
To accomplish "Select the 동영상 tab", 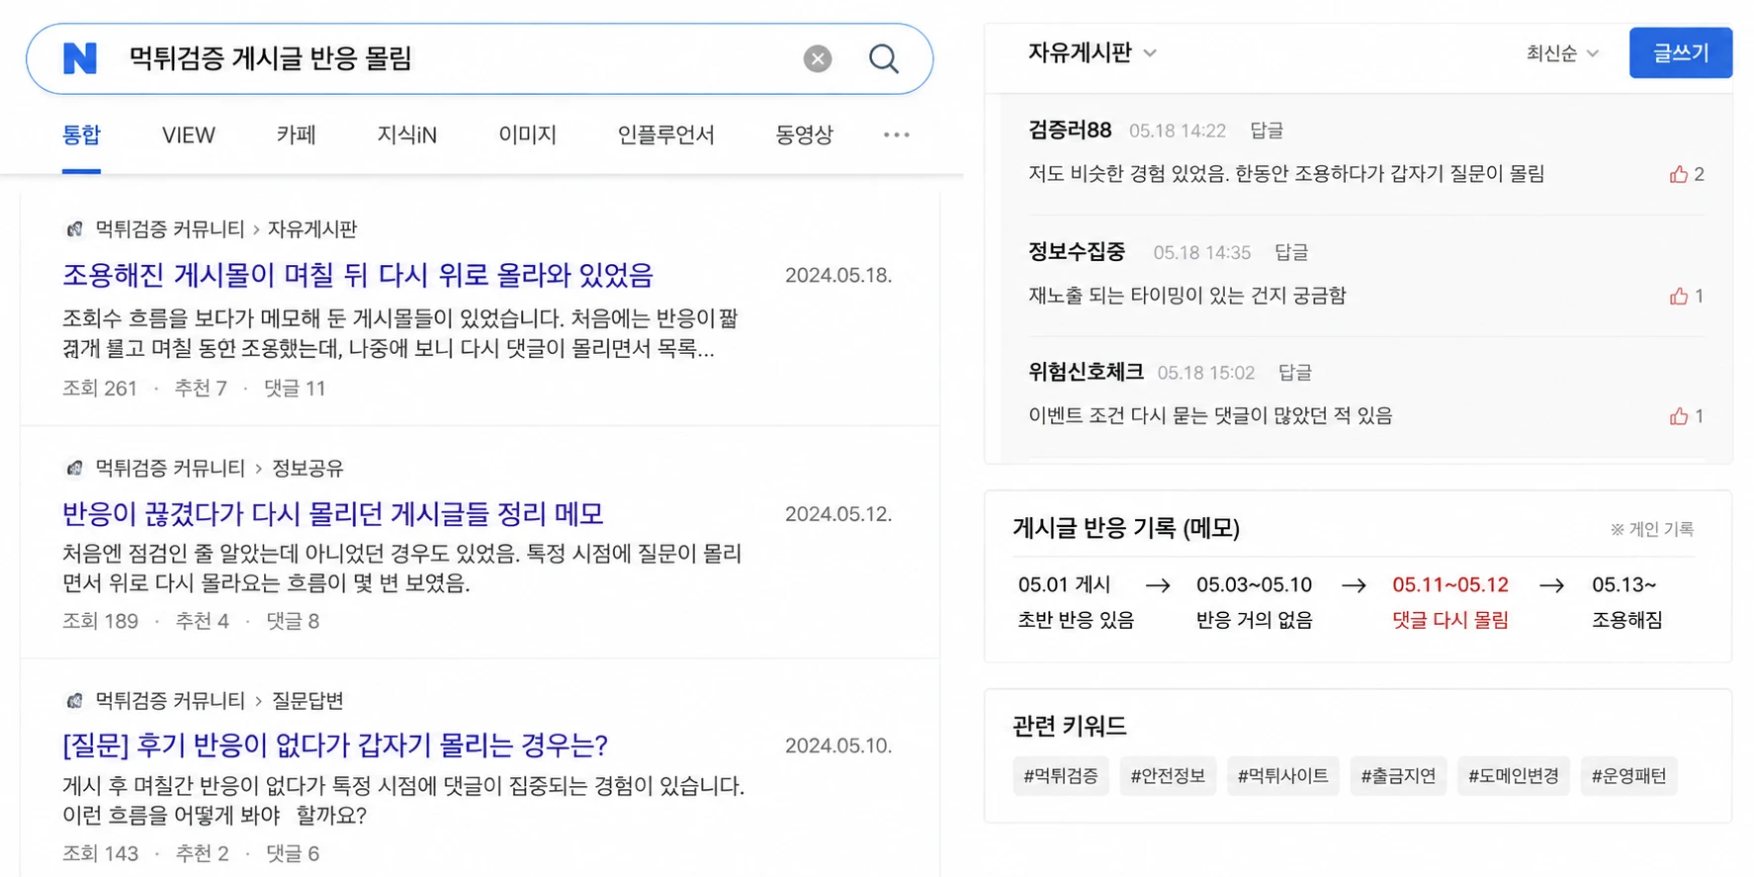I will 804,134.
